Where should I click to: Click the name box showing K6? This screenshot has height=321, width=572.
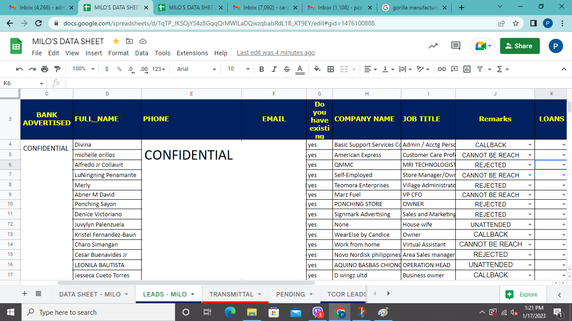23,83
